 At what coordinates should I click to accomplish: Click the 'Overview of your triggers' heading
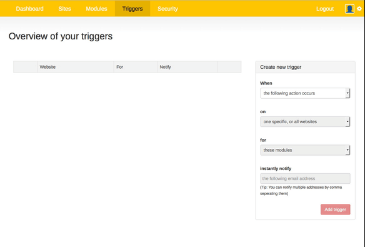(x=61, y=36)
